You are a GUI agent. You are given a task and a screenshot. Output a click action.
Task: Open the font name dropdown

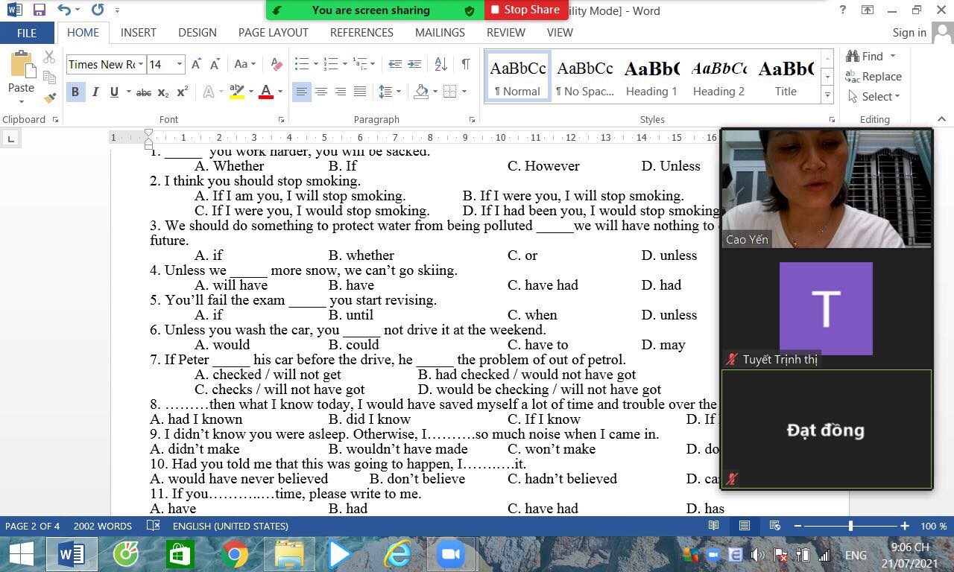pos(140,64)
